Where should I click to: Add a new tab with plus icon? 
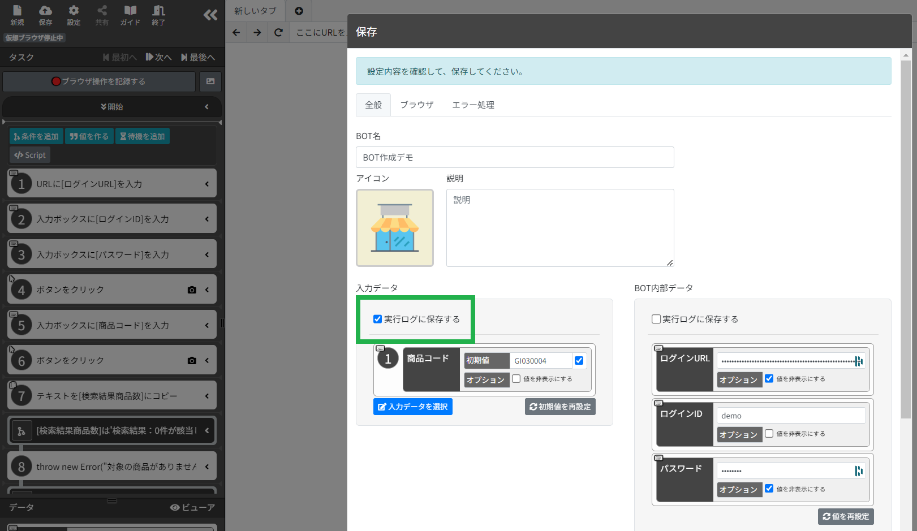(299, 11)
